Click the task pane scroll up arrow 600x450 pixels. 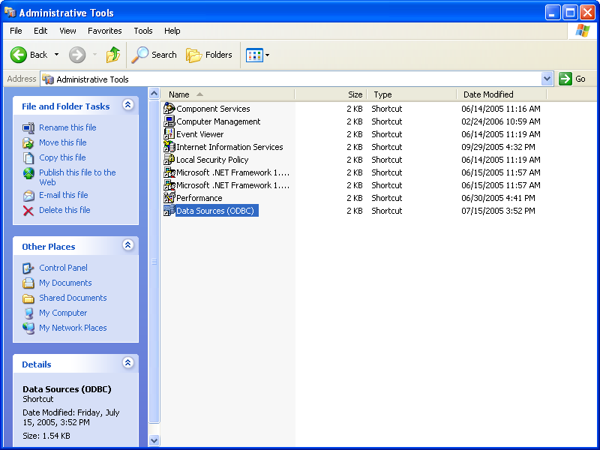(154, 93)
